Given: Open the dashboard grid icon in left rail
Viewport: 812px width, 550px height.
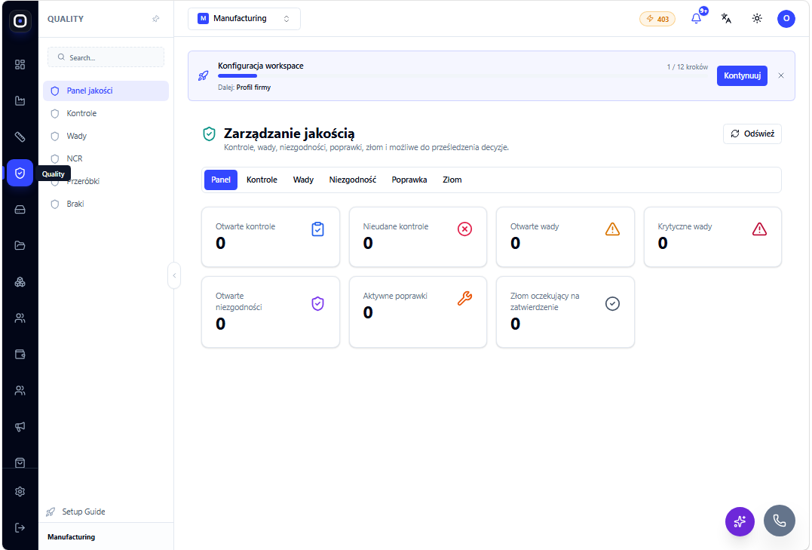Looking at the screenshot, I should click(20, 65).
